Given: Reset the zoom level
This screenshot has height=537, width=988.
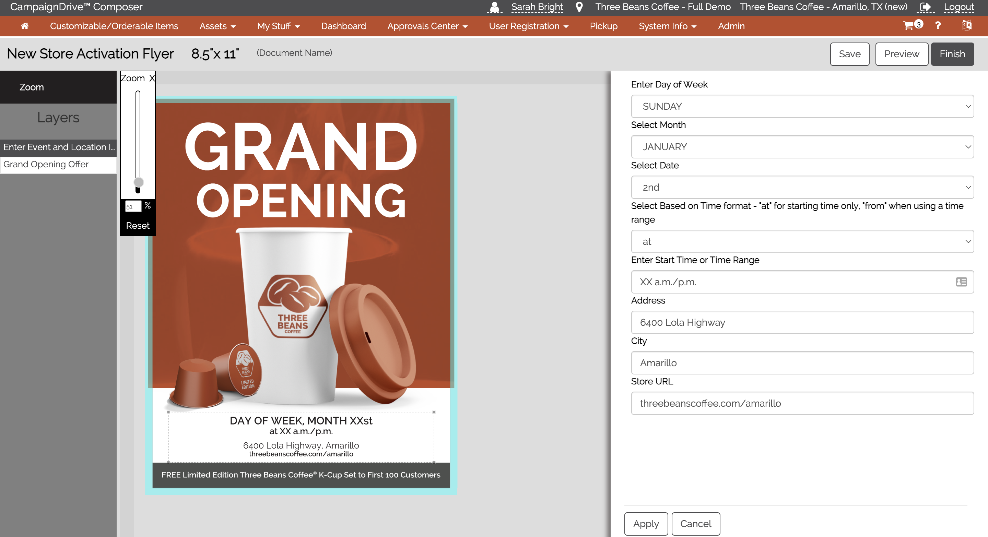Looking at the screenshot, I should 138,225.
